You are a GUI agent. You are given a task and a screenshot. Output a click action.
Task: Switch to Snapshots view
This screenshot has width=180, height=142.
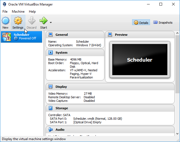tap(163, 22)
